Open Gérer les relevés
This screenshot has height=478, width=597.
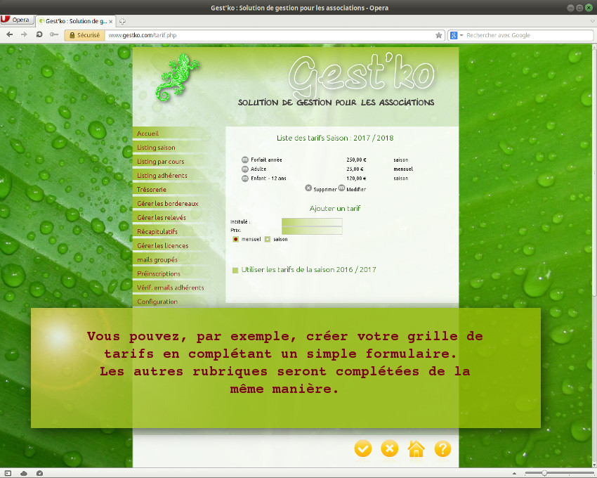pos(162,218)
